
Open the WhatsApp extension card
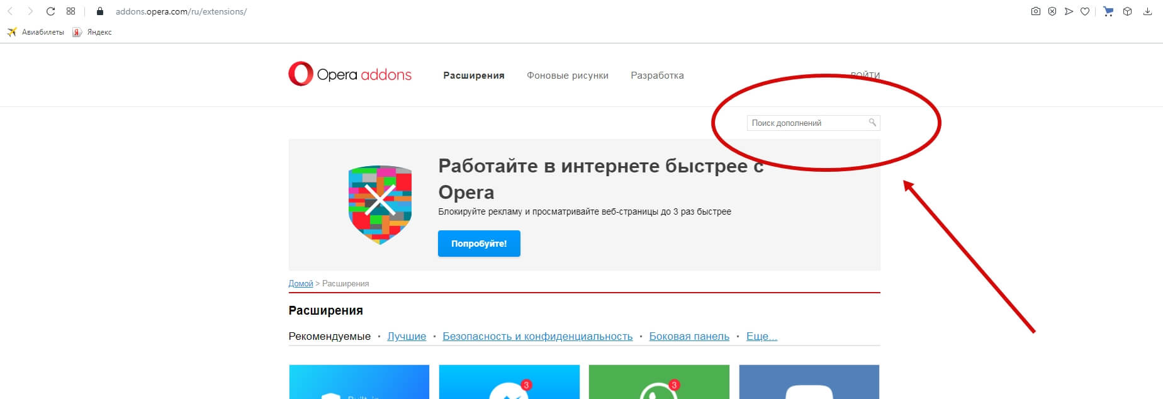point(659,381)
